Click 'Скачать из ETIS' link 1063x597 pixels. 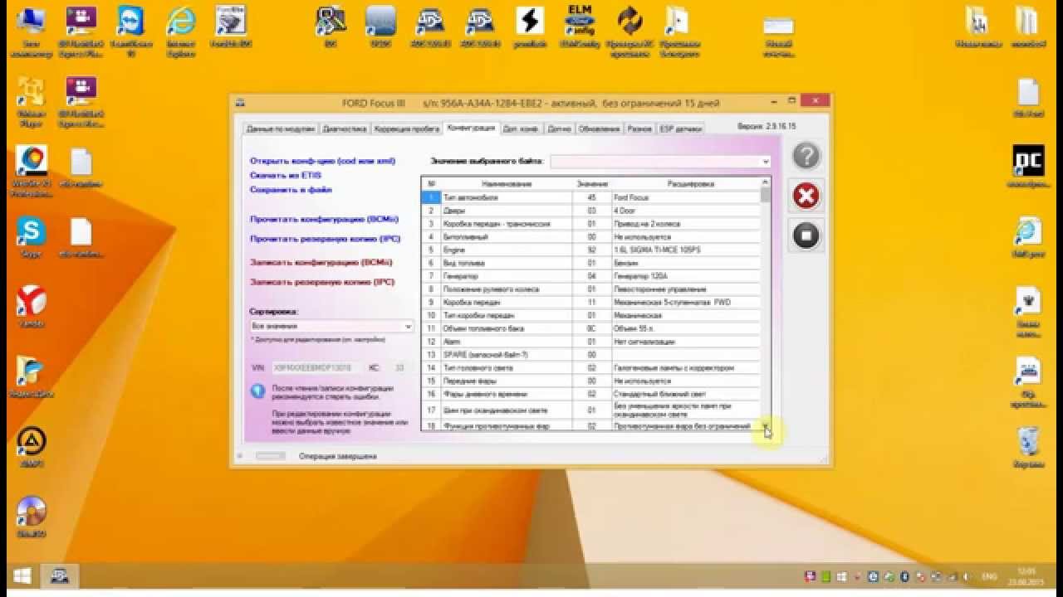coord(285,176)
